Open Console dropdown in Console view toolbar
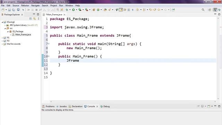222x125 pixels. pos(212,106)
